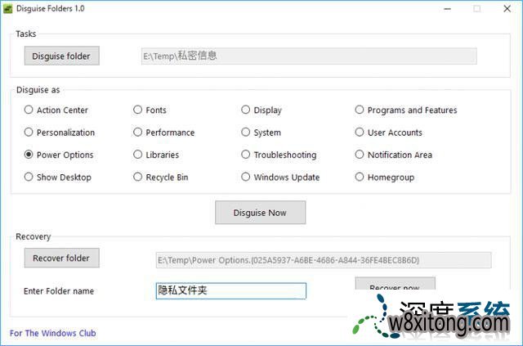Choose the Performance disguise option

[x=137, y=133]
